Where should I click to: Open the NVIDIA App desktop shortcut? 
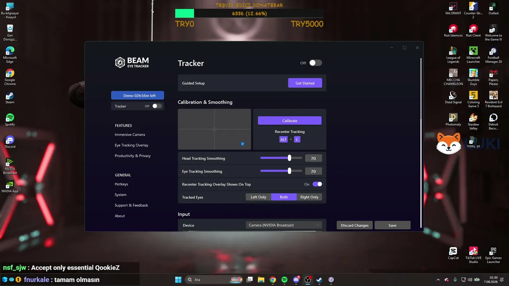coord(10,187)
